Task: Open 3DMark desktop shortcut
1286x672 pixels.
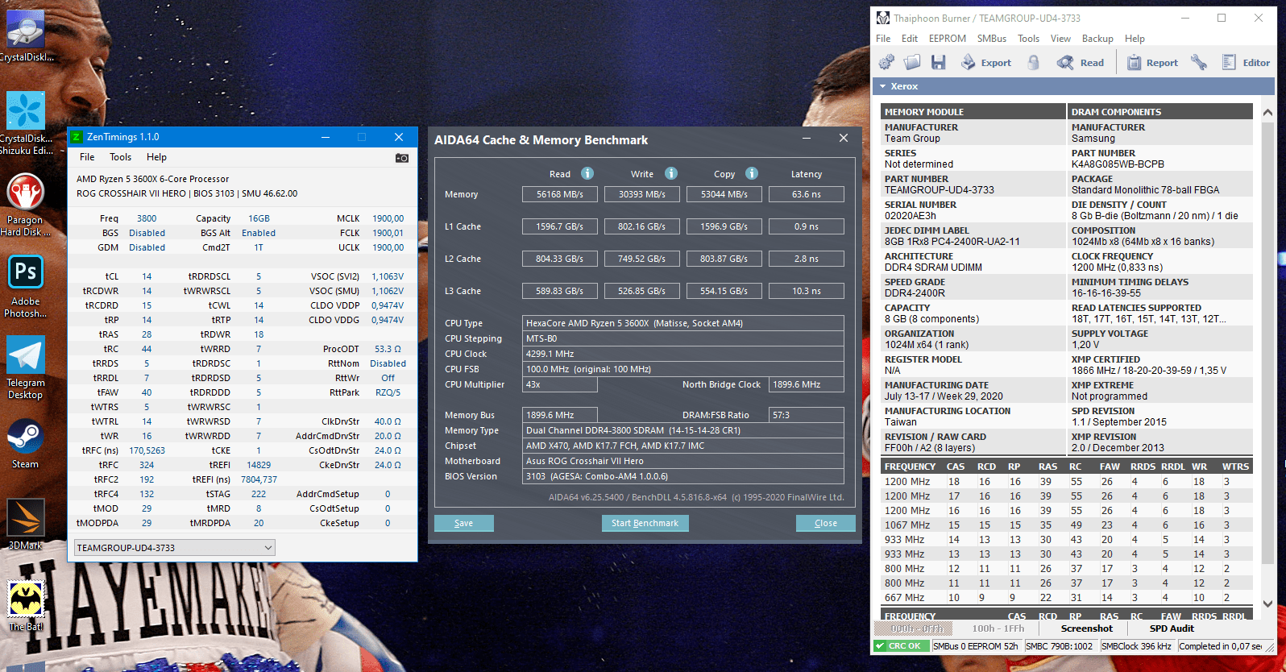Action: coord(26,525)
